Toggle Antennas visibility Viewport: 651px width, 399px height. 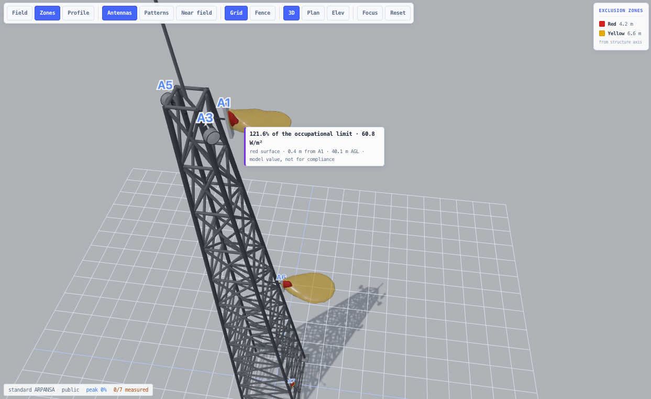(119, 13)
